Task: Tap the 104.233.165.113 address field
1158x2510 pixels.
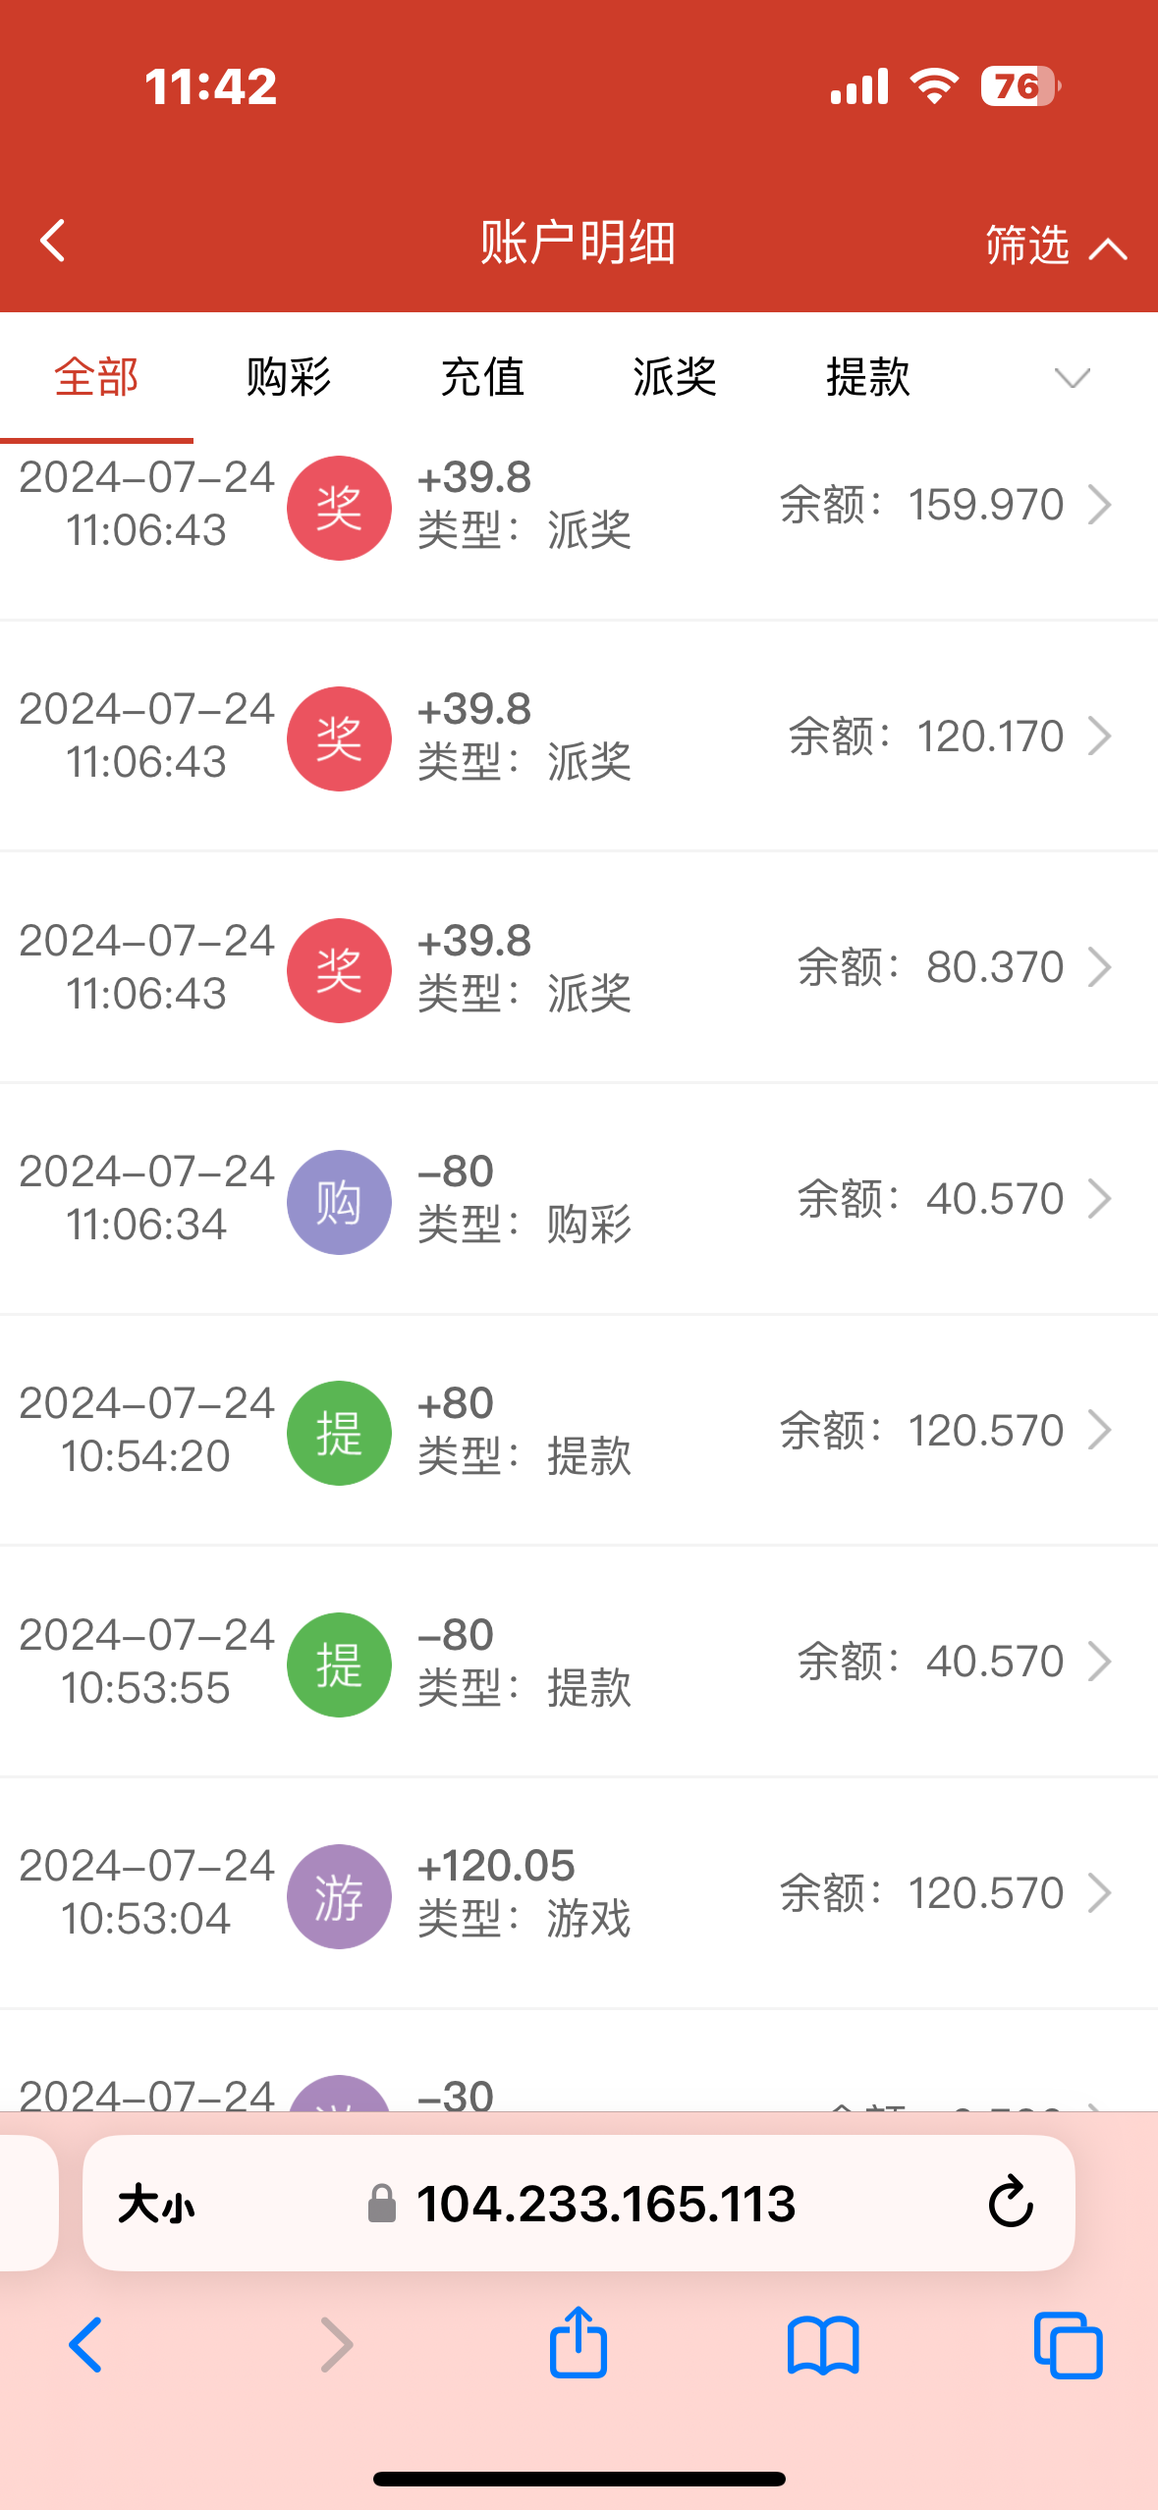Action: click(605, 2204)
